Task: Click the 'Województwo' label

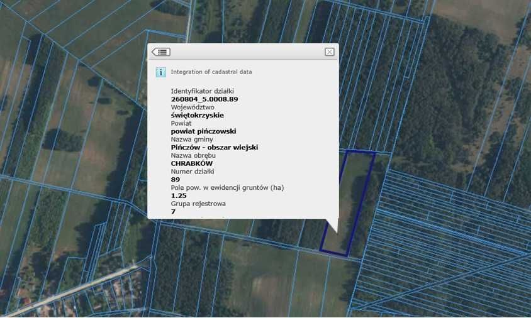Action: (x=193, y=107)
